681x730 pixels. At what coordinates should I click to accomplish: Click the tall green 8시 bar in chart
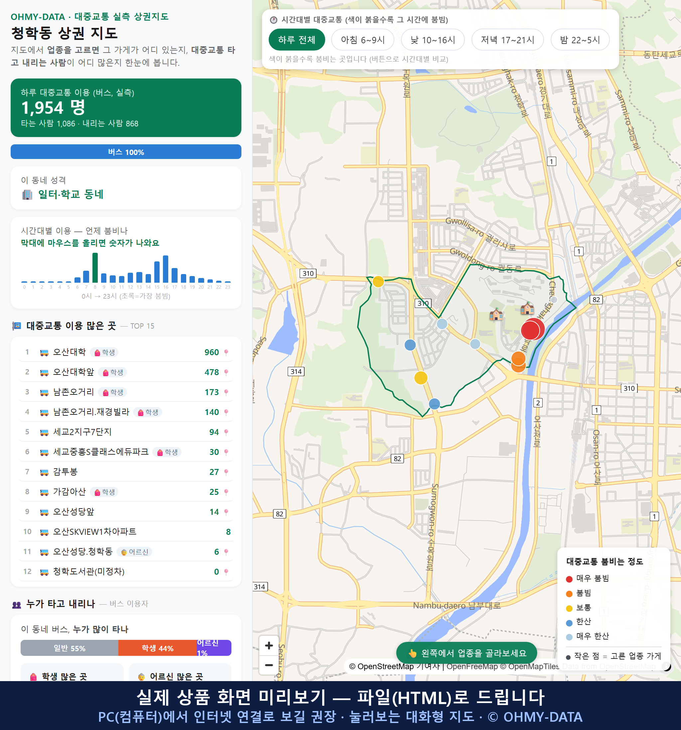point(95,267)
